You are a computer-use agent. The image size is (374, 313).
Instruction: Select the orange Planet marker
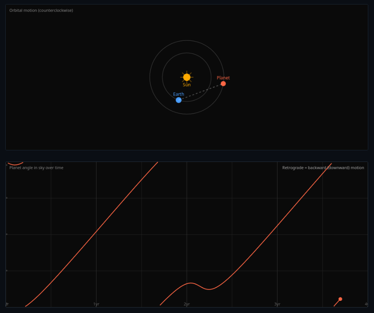point(223,83)
